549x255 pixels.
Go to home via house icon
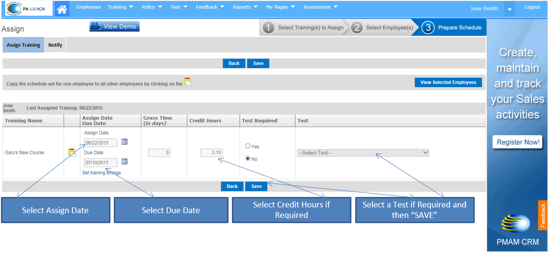(x=62, y=9)
